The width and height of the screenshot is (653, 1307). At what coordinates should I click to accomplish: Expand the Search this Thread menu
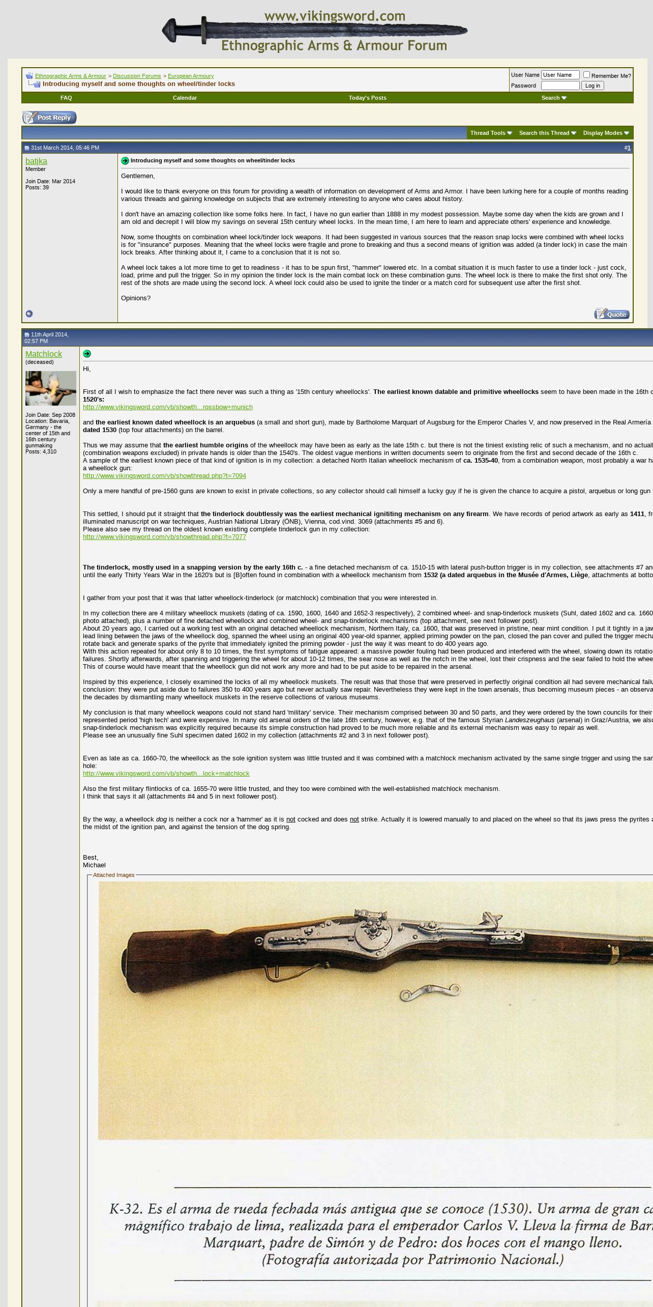548,133
